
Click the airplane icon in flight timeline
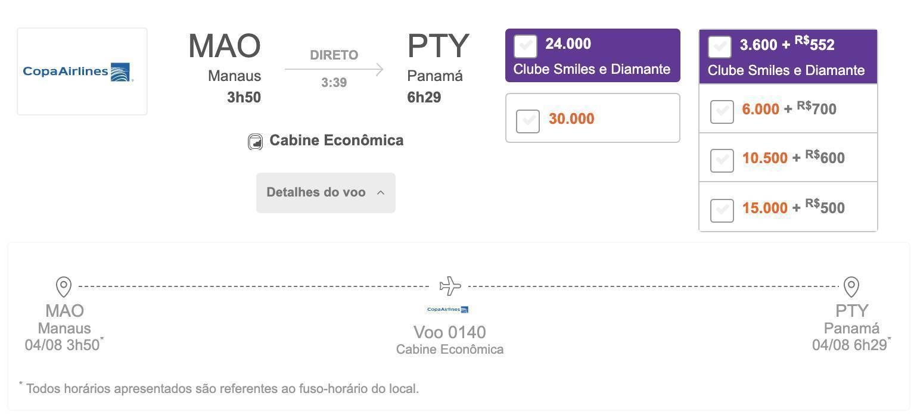point(450,286)
